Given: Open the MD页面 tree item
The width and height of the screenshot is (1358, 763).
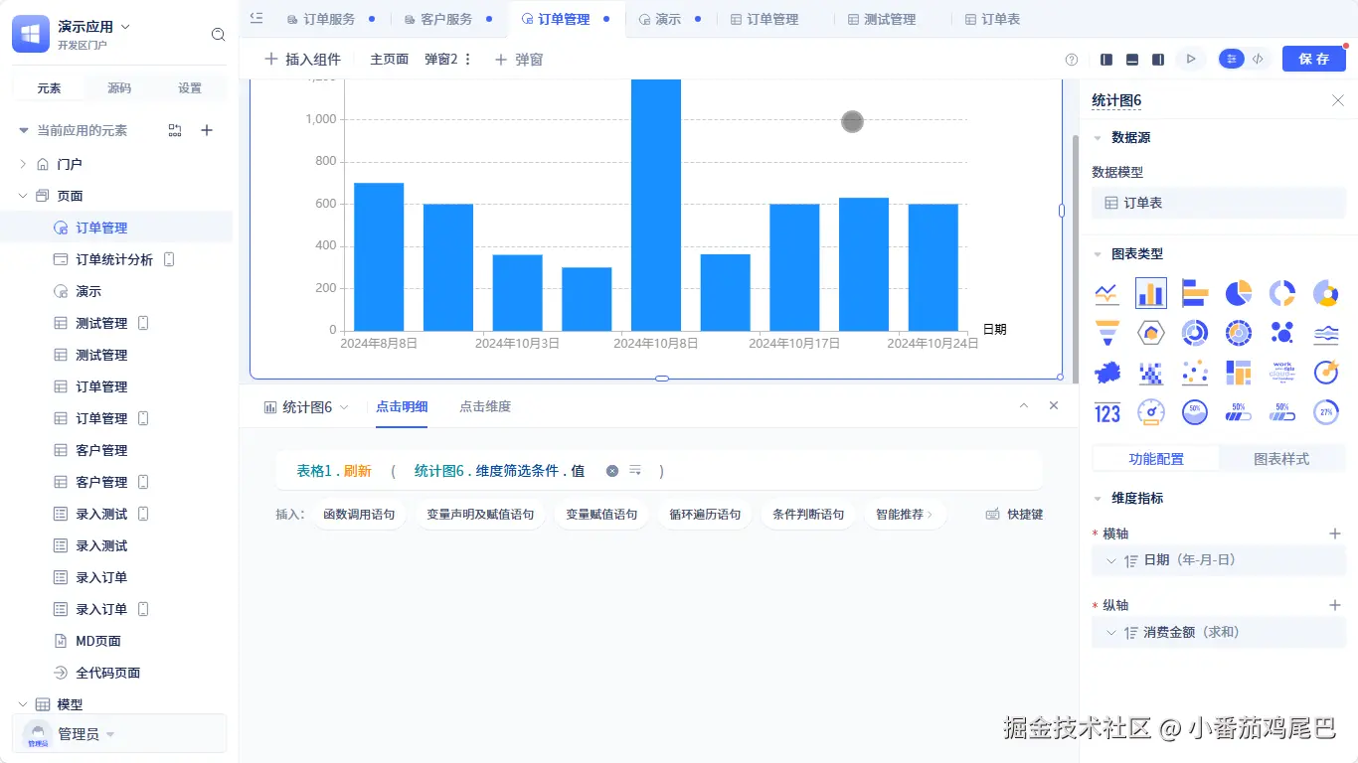Looking at the screenshot, I should tap(98, 641).
